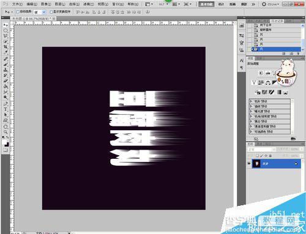Viewport: 306px width, 234px height.
Task: Expand the 色相/饱和度 预设 list
Action: coord(251,117)
